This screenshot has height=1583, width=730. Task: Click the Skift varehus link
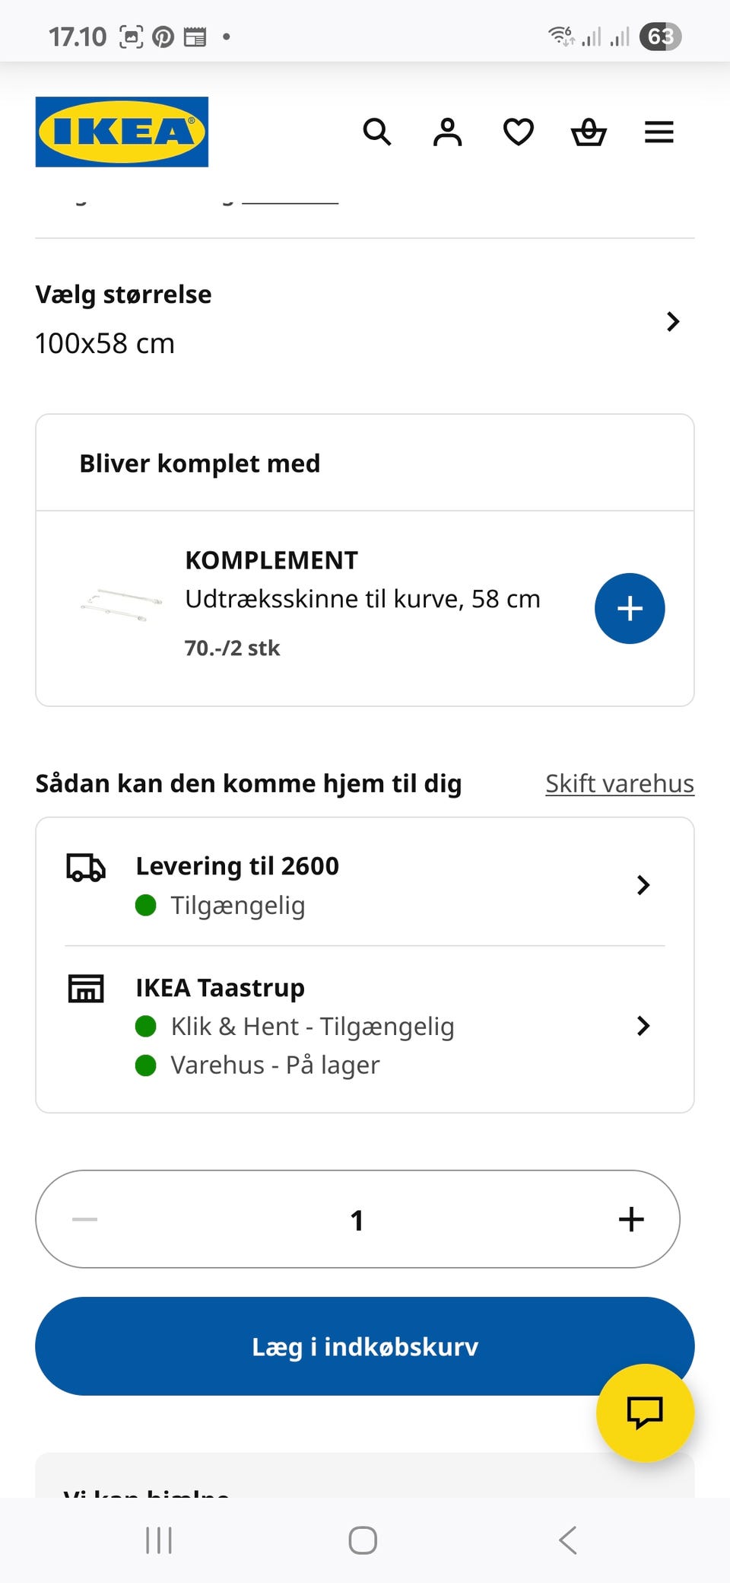pyautogui.click(x=620, y=783)
